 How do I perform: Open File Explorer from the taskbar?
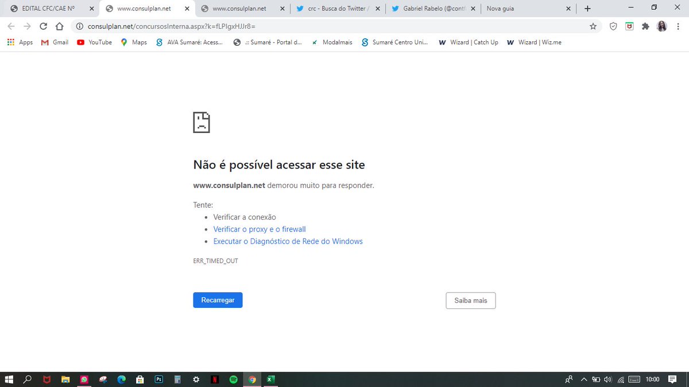(65, 379)
